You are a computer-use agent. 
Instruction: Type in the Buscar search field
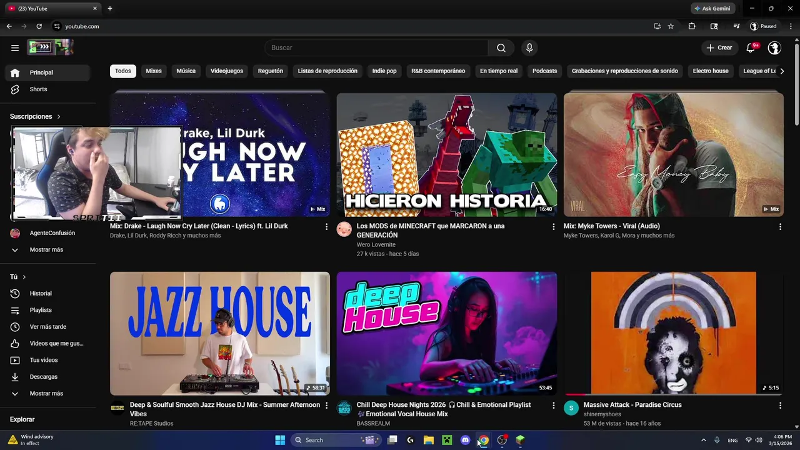point(376,48)
